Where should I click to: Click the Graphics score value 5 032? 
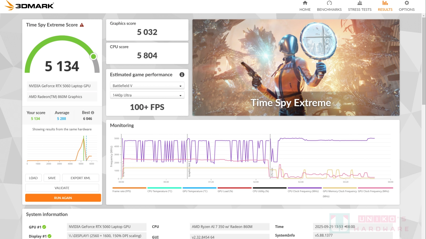[x=147, y=32]
